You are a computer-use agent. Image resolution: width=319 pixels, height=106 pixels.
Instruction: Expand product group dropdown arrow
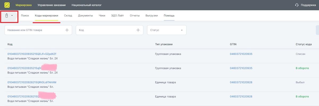(x=12, y=16)
